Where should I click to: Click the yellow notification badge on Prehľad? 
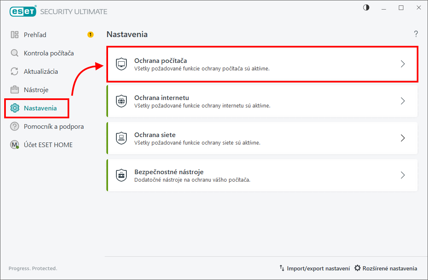pos(91,35)
